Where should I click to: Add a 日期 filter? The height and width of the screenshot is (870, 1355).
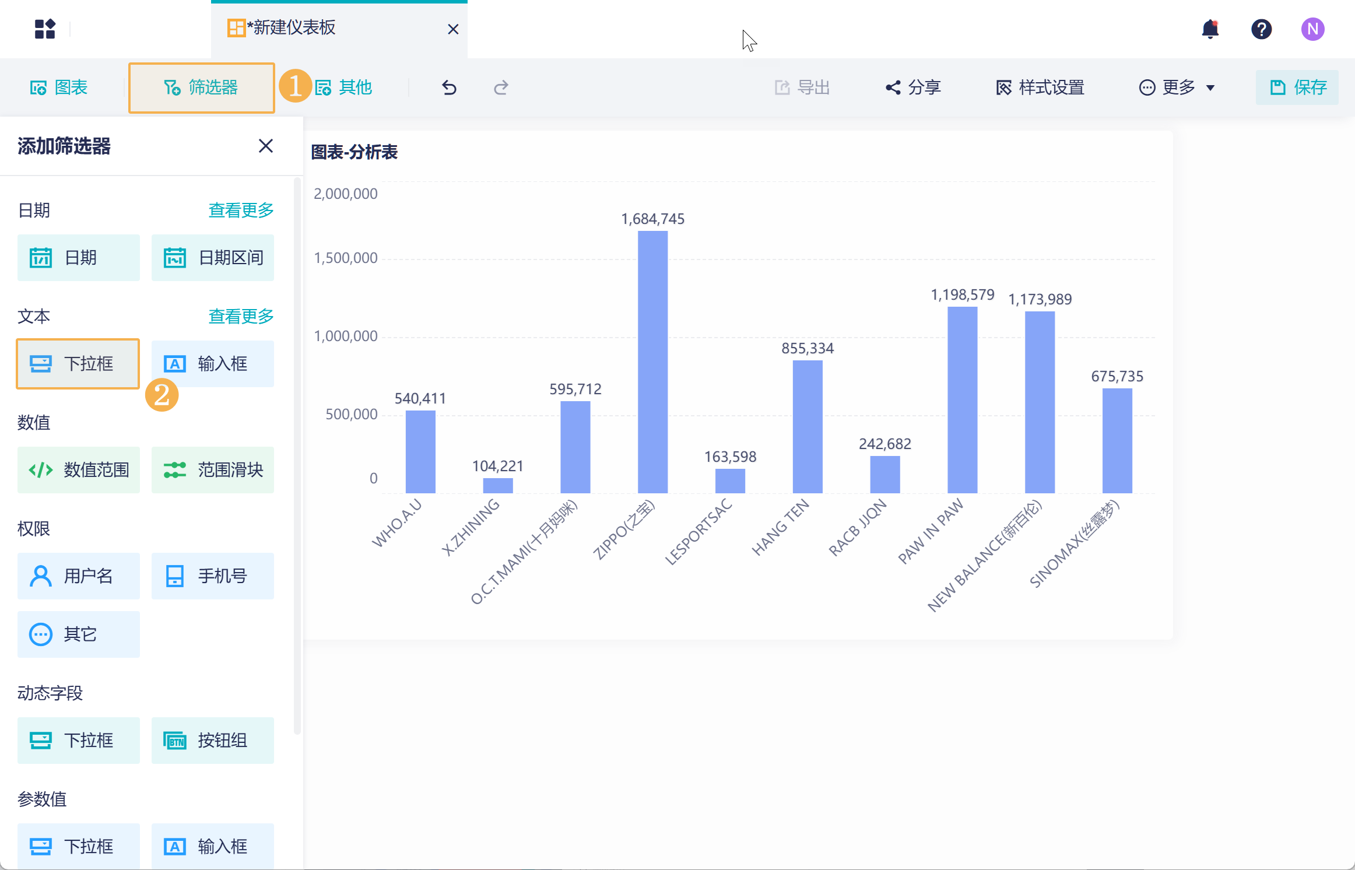click(x=79, y=258)
